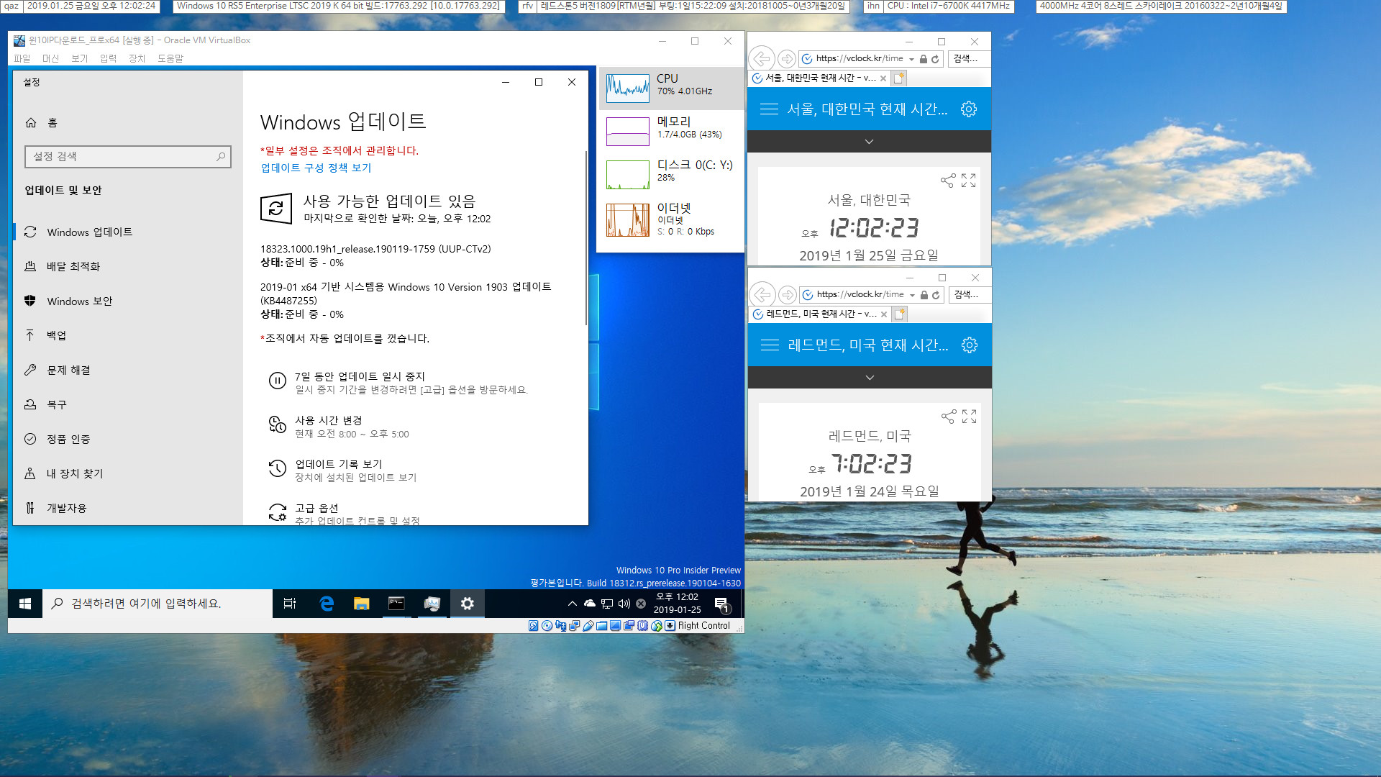This screenshot has width=1381, height=777.
Task: Open settings gear in Seoul clock window
Action: (x=969, y=109)
